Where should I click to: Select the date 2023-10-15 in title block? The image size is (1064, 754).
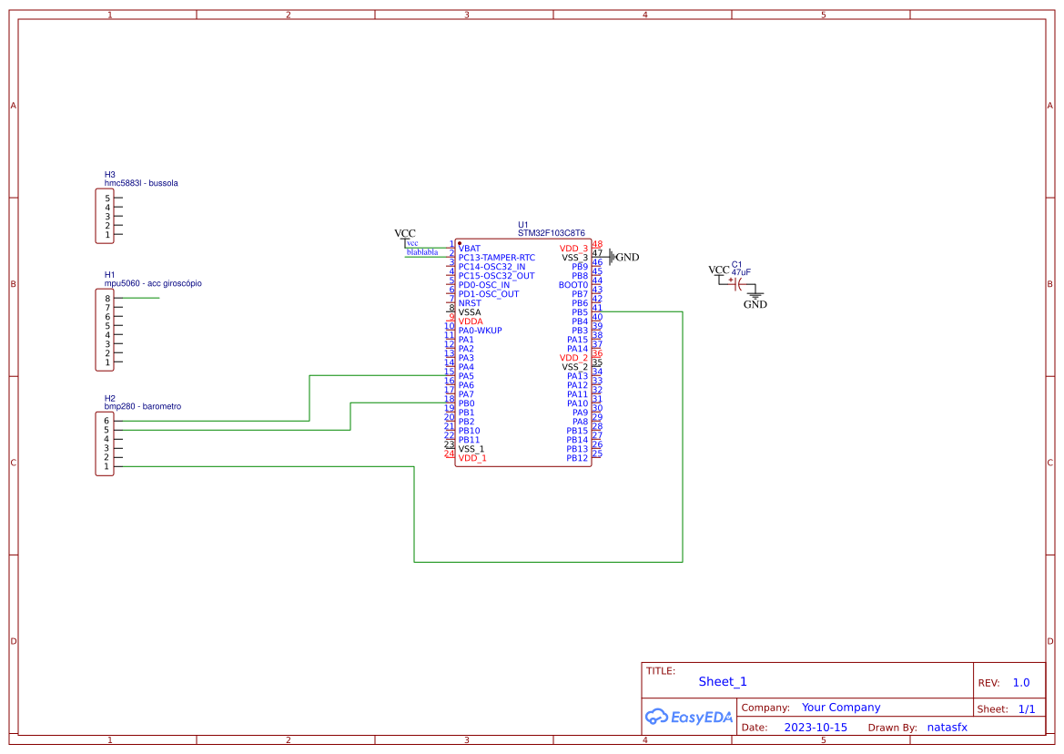(x=816, y=727)
